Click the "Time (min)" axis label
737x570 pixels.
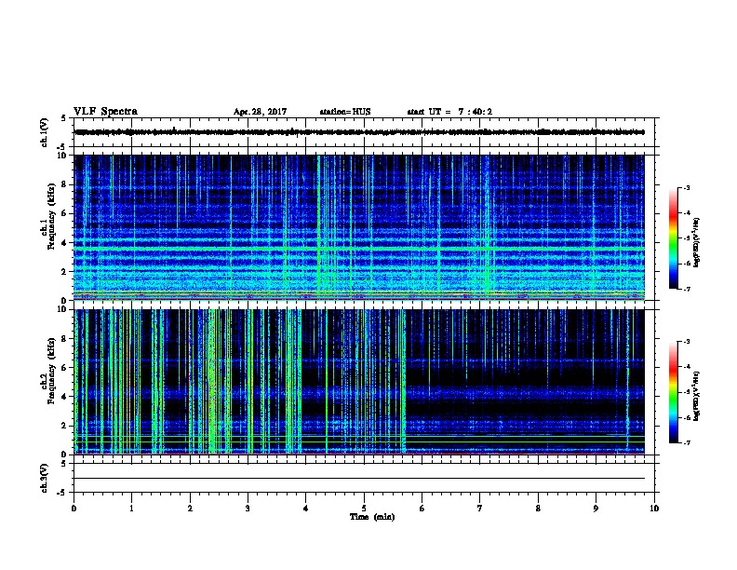372,517
